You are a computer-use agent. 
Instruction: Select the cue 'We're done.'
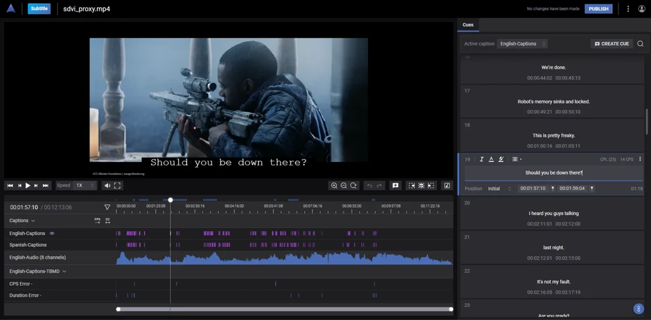pos(553,67)
